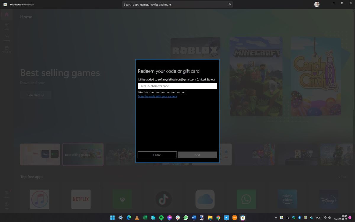Click the Help icon in the sidebar

[x=6, y=205]
